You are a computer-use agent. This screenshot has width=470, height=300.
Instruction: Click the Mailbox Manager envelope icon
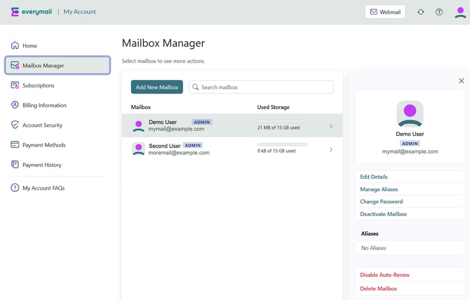point(15,65)
